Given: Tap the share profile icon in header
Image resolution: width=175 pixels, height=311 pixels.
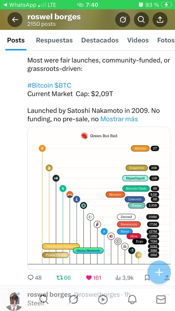Looking at the screenshot, I should point(160,20).
